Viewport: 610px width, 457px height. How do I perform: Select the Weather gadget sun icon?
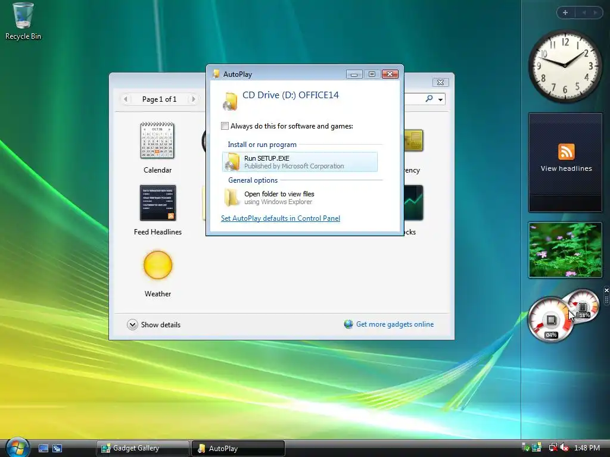157,265
